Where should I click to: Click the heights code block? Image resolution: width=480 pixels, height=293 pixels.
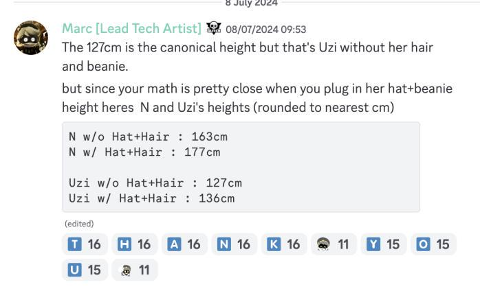(241, 167)
